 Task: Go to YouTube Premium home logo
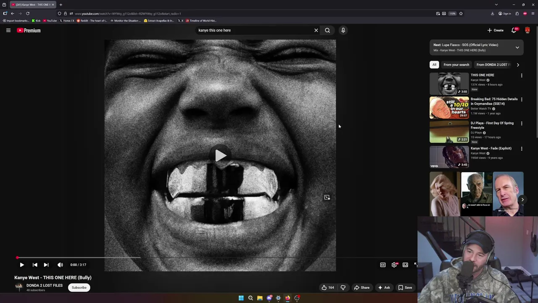coord(29,30)
